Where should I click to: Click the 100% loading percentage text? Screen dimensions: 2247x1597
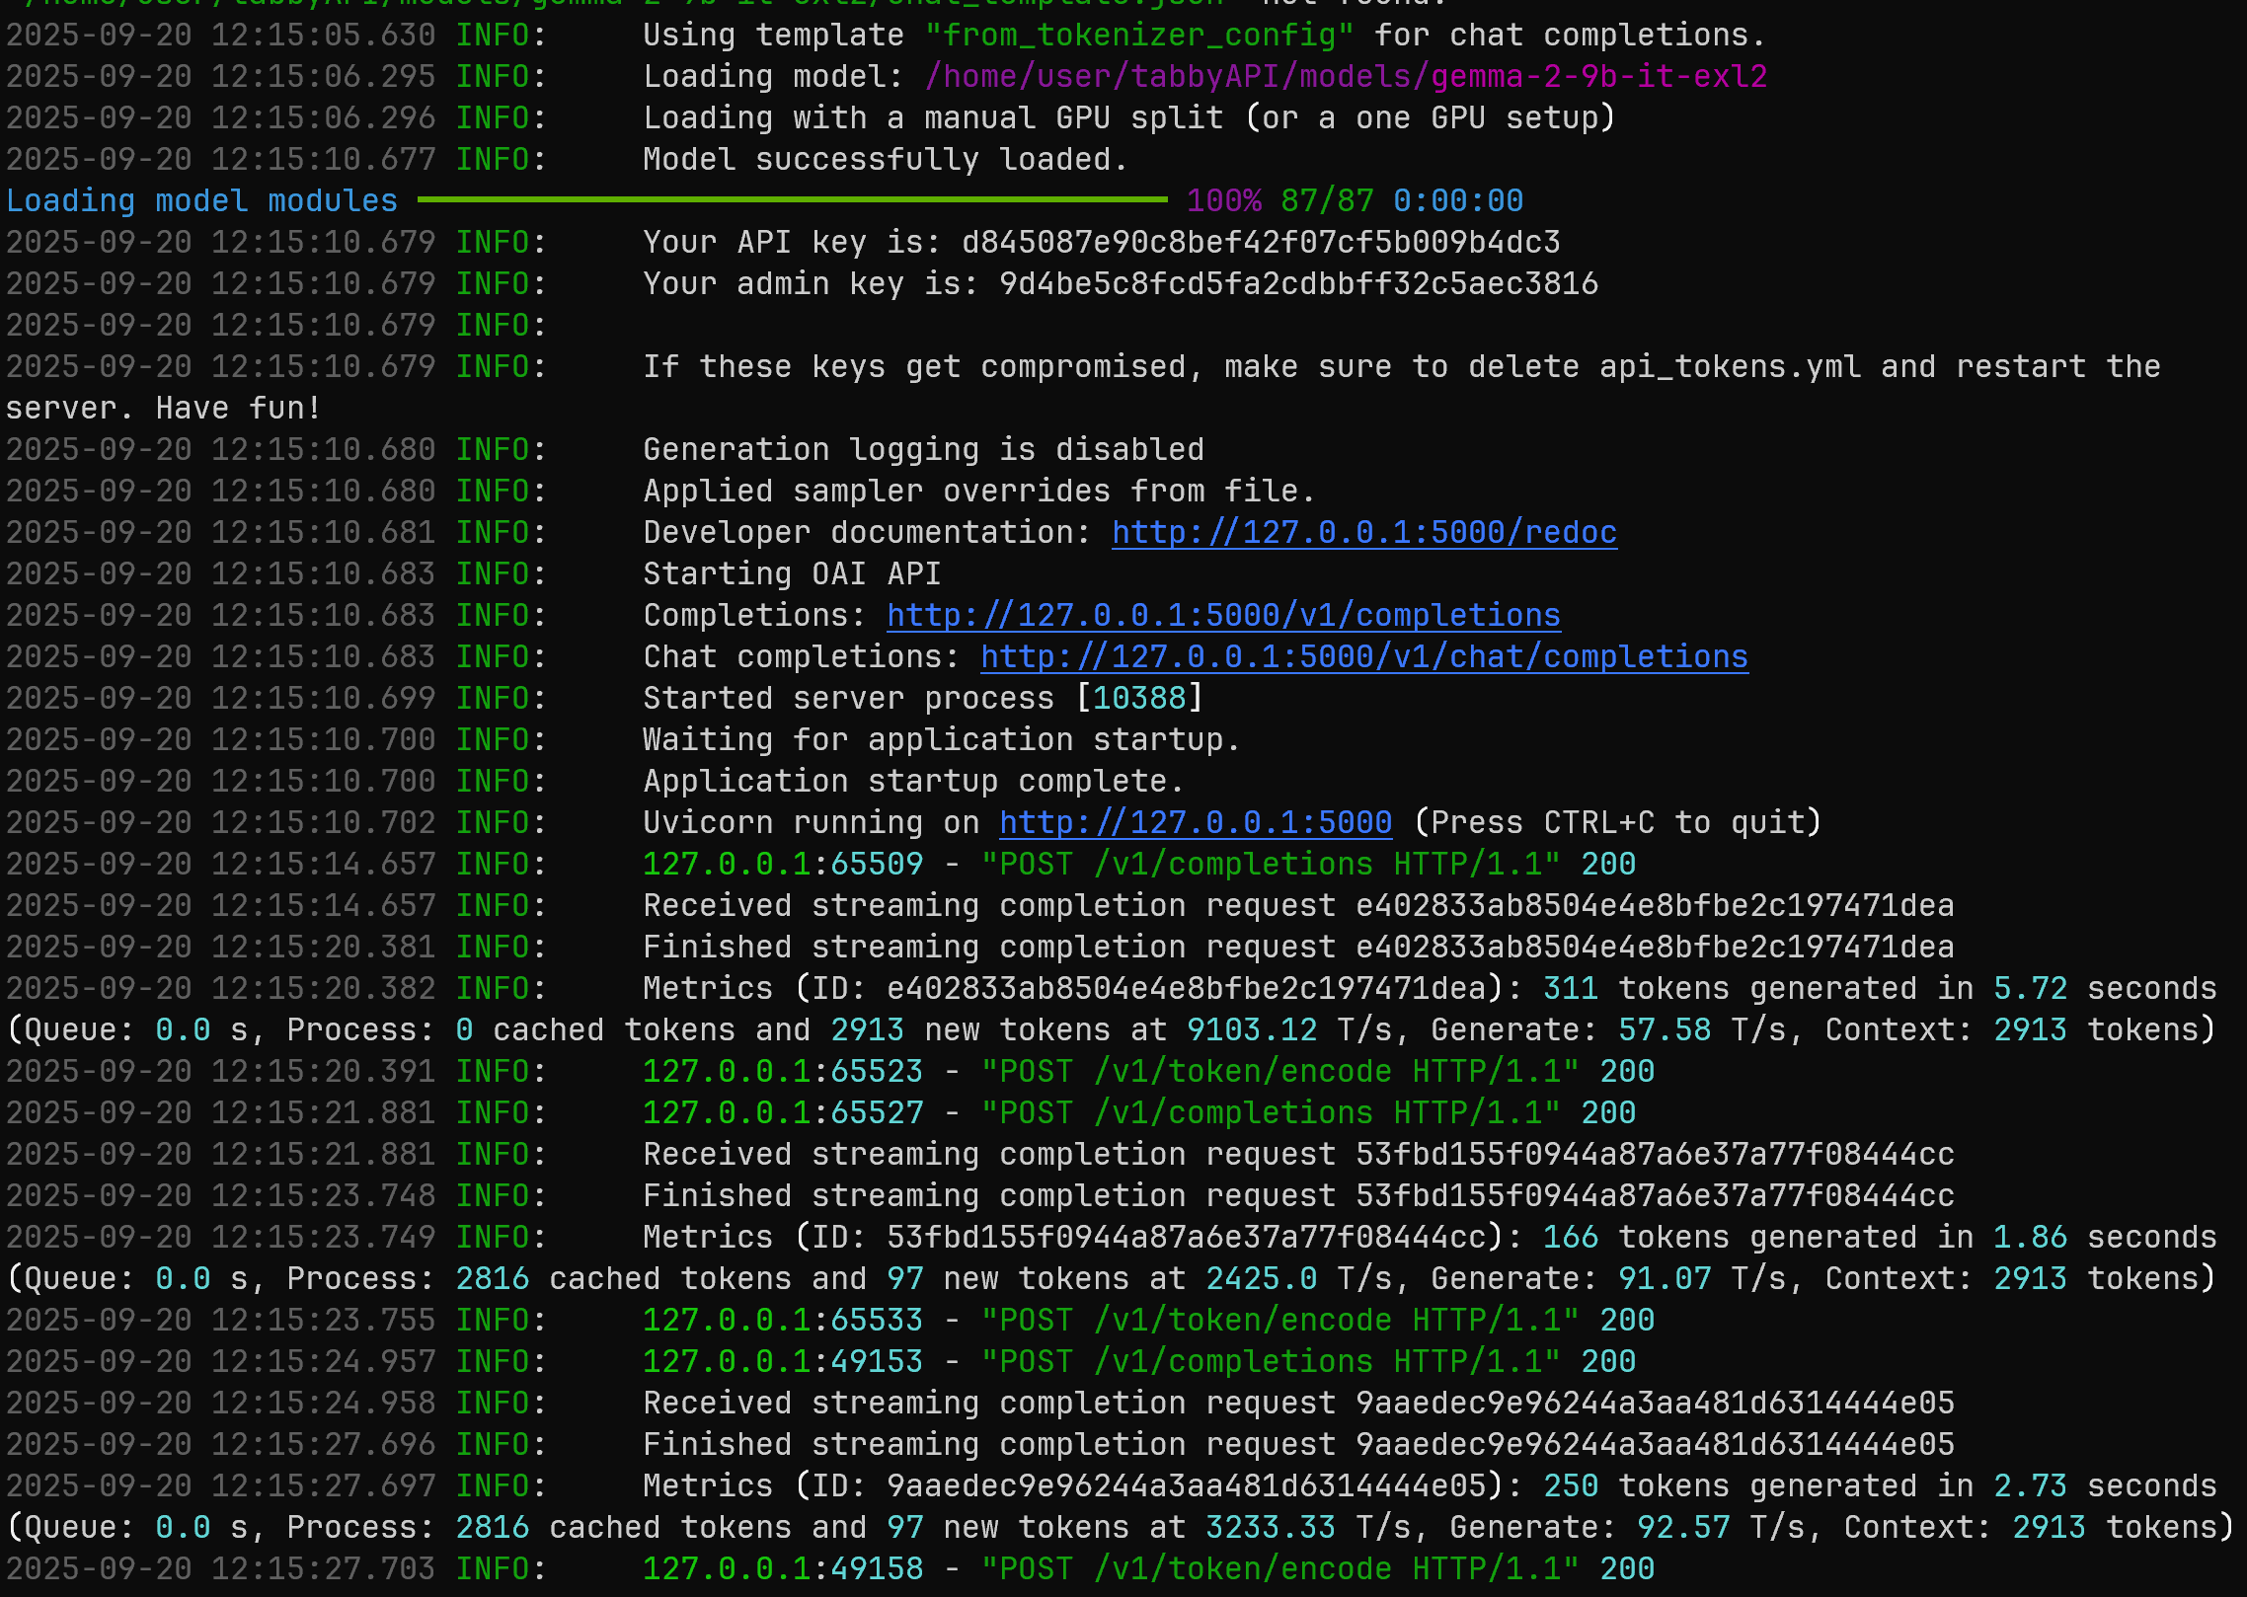click(x=1223, y=201)
